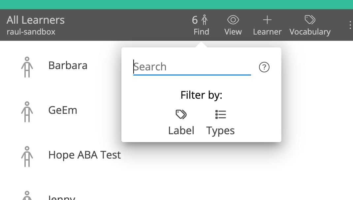Click the 6 learners count
The width and height of the screenshot is (353, 200).
(195, 20)
